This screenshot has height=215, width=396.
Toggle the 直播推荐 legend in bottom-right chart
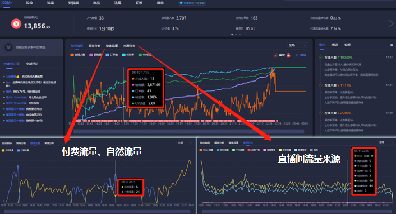300,150
